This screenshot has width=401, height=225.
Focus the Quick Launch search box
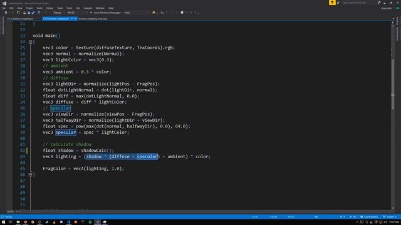tap(359, 2)
